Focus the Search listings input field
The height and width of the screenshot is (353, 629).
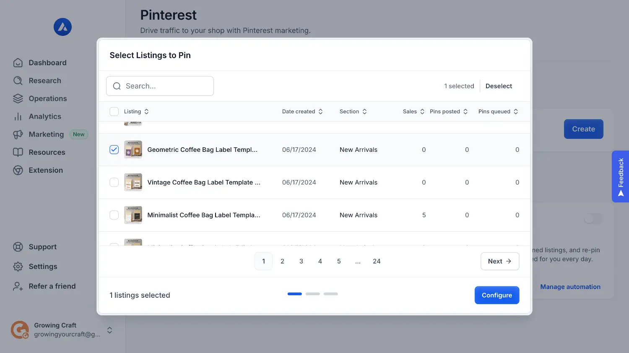click(160, 86)
